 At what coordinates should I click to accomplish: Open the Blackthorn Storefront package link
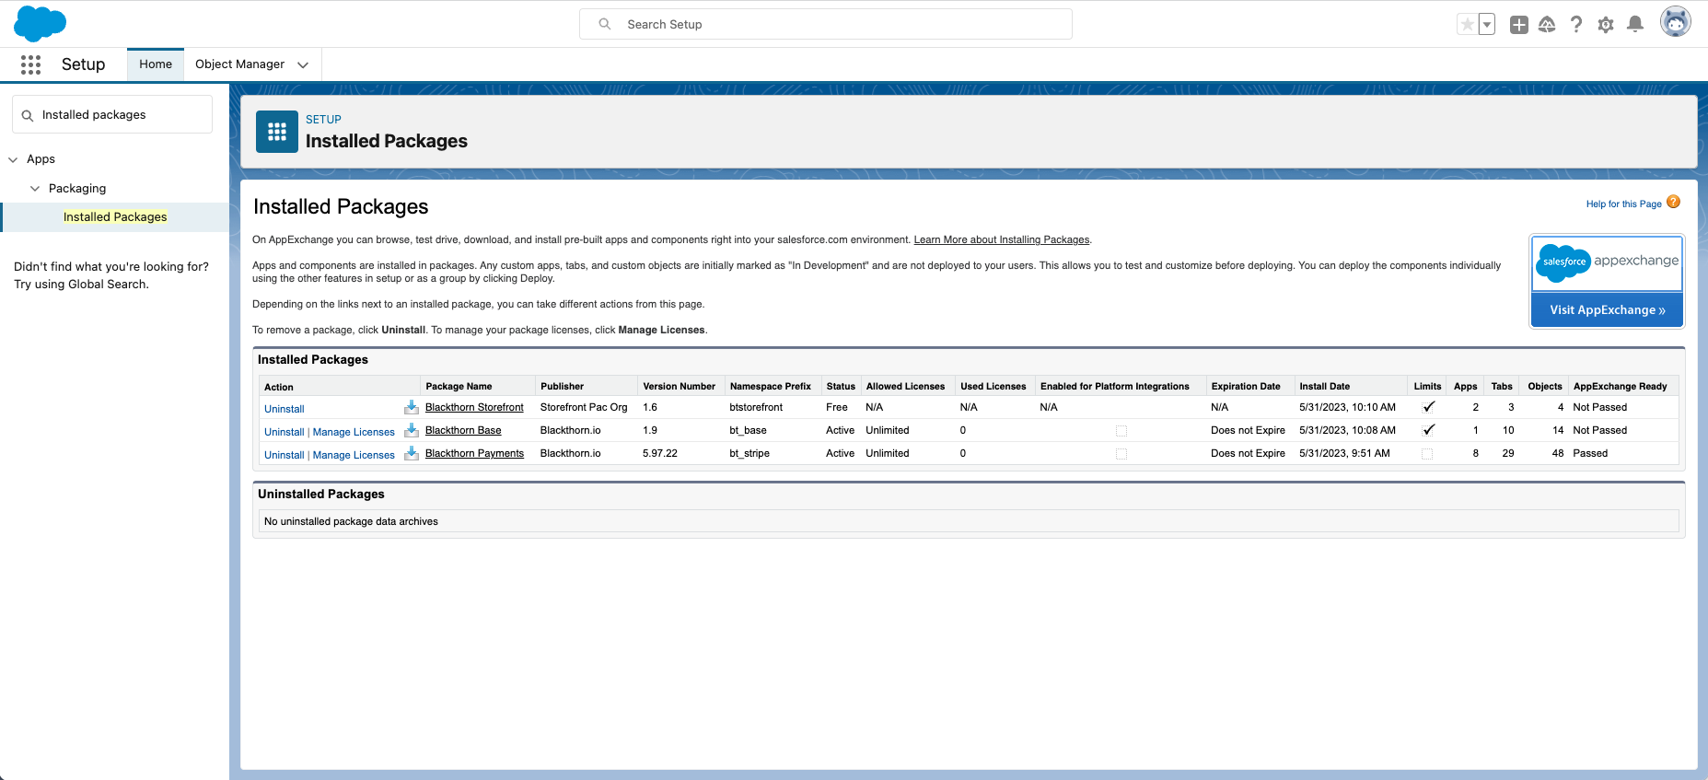coord(474,407)
